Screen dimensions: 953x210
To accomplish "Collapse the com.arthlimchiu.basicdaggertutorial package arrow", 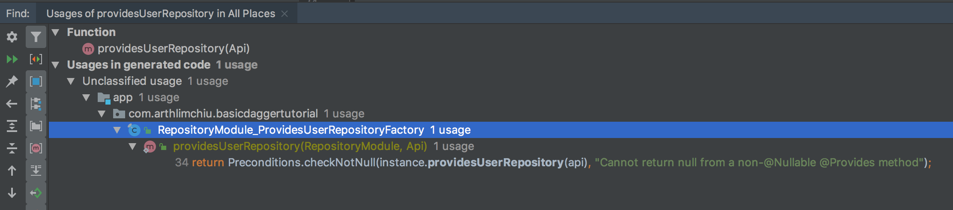I will (102, 114).
